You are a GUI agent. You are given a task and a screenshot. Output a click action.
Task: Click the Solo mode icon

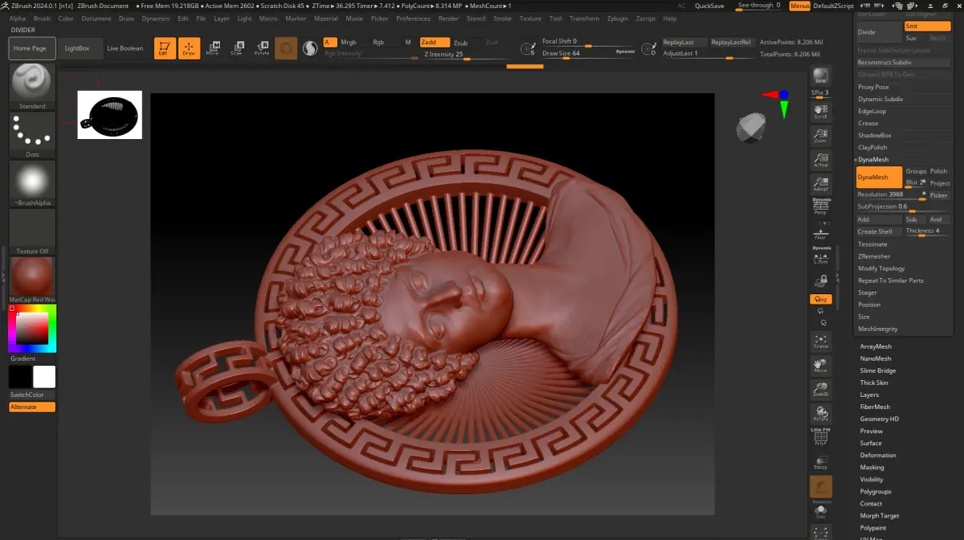821,511
